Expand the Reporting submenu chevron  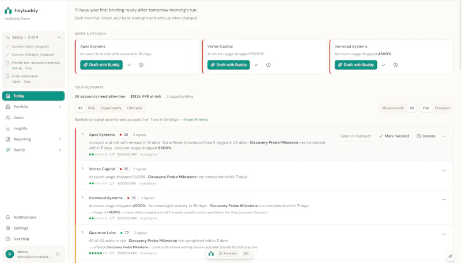click(61, 139)
